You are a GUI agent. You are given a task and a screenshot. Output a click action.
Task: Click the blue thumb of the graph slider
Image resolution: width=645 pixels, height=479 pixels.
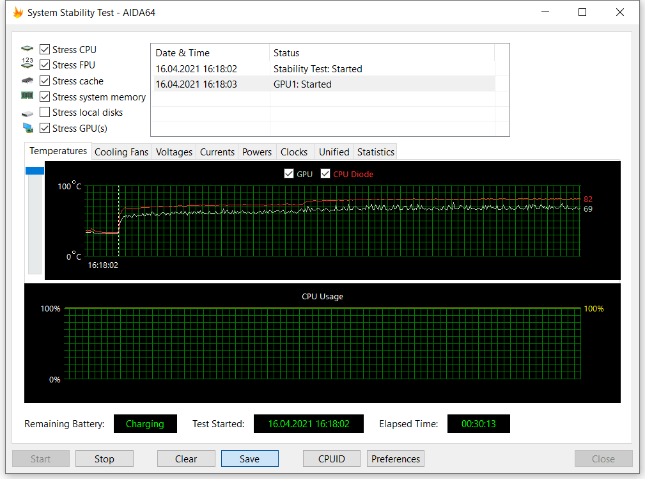tap(35, 170)
